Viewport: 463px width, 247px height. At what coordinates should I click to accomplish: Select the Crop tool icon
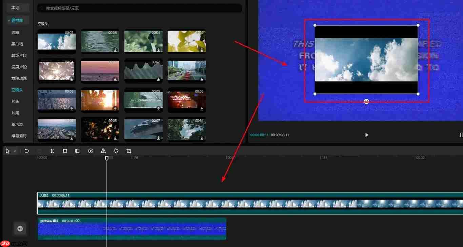pos(129,151)
